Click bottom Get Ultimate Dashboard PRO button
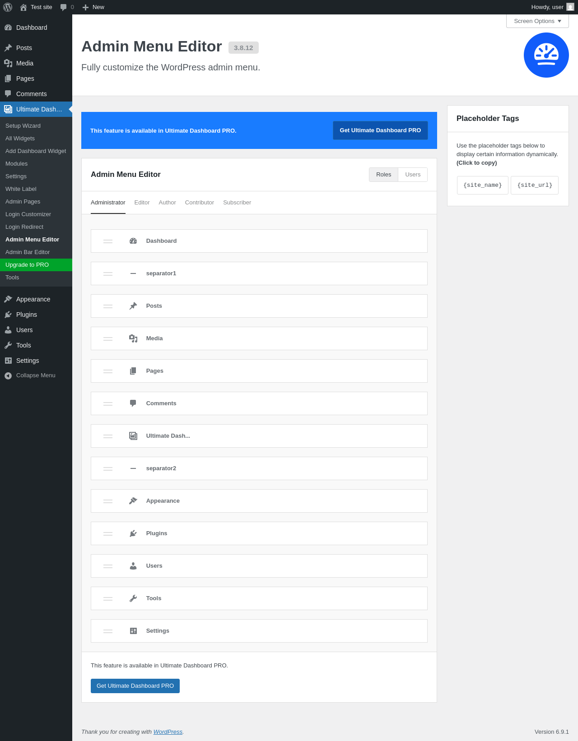 [135, 686]
